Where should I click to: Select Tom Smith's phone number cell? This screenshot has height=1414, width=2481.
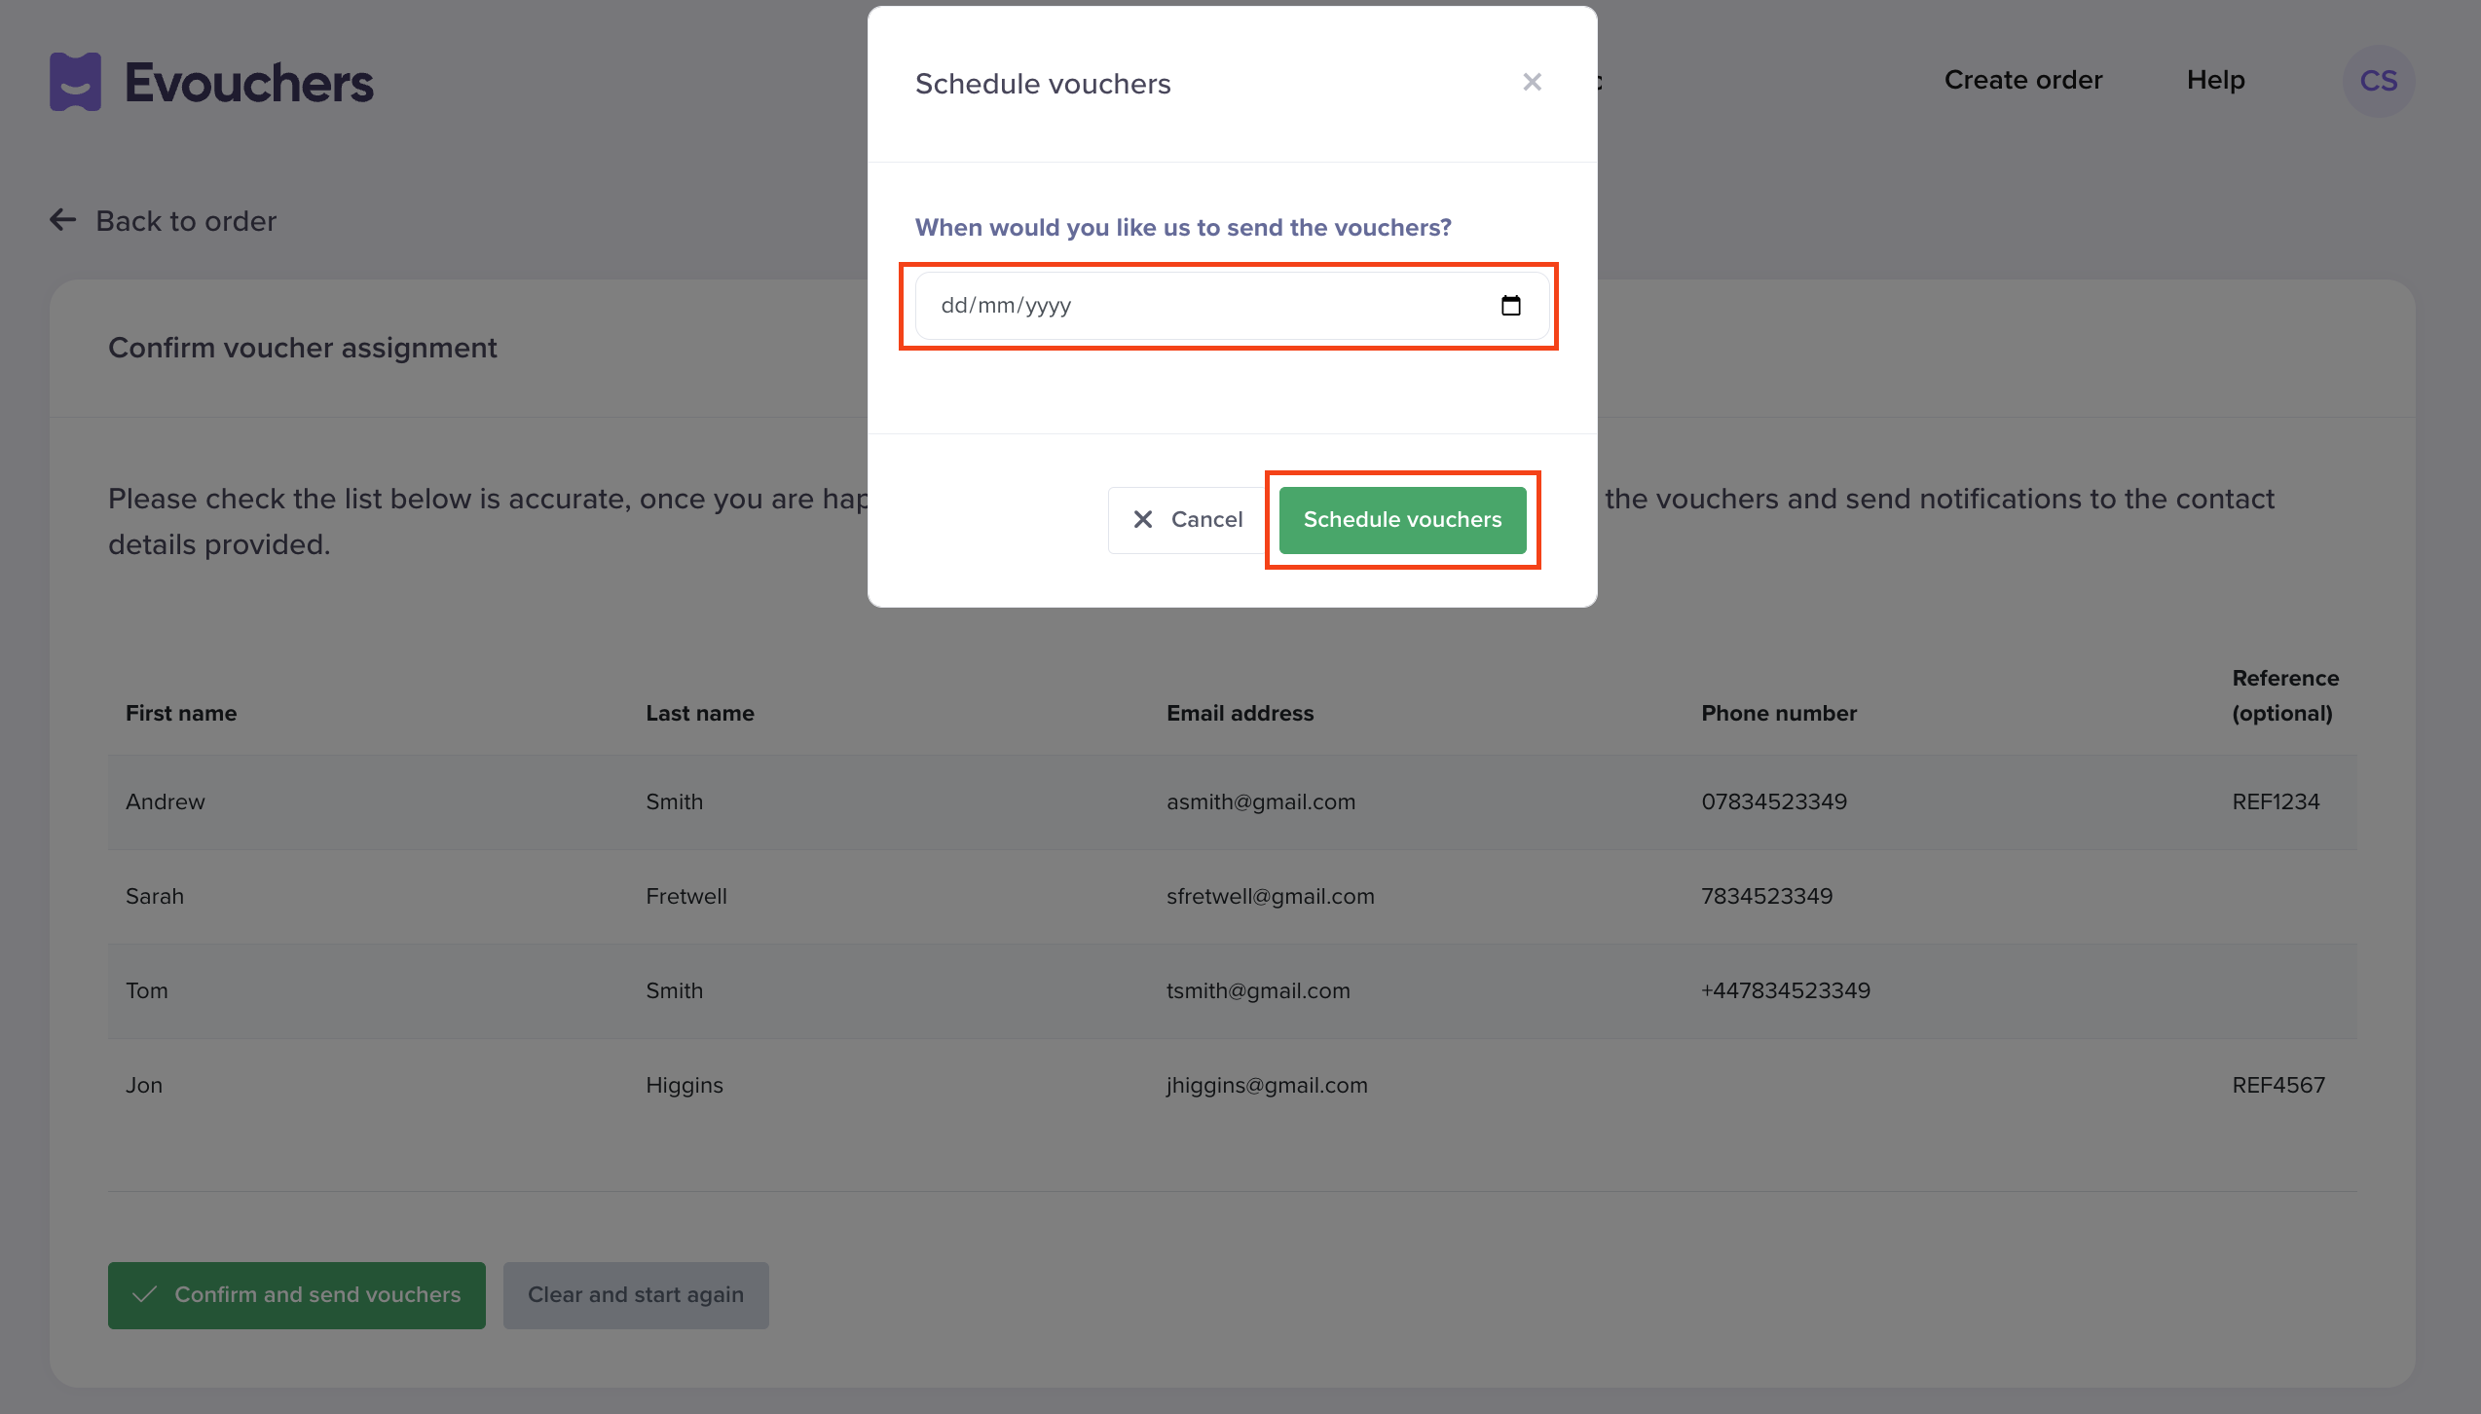pos(1785,991)
